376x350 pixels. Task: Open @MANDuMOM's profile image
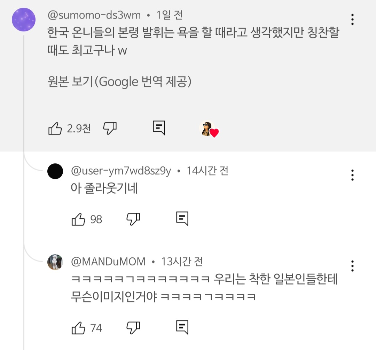pyautogui.click(x=55, y=262)
